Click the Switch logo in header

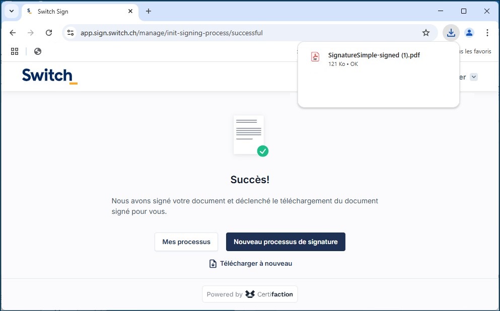pyautogui.click(x=49, y=76)
